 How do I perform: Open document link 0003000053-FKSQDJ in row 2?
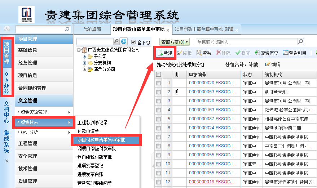212,92
